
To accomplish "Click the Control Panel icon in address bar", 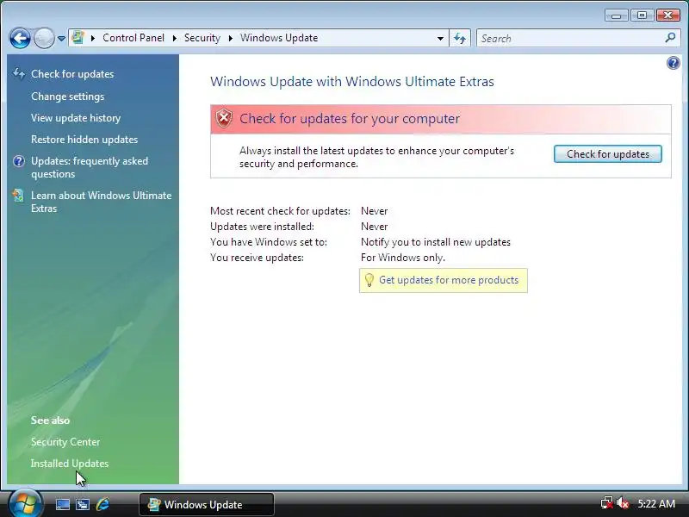I will click(x=78, y=38).
